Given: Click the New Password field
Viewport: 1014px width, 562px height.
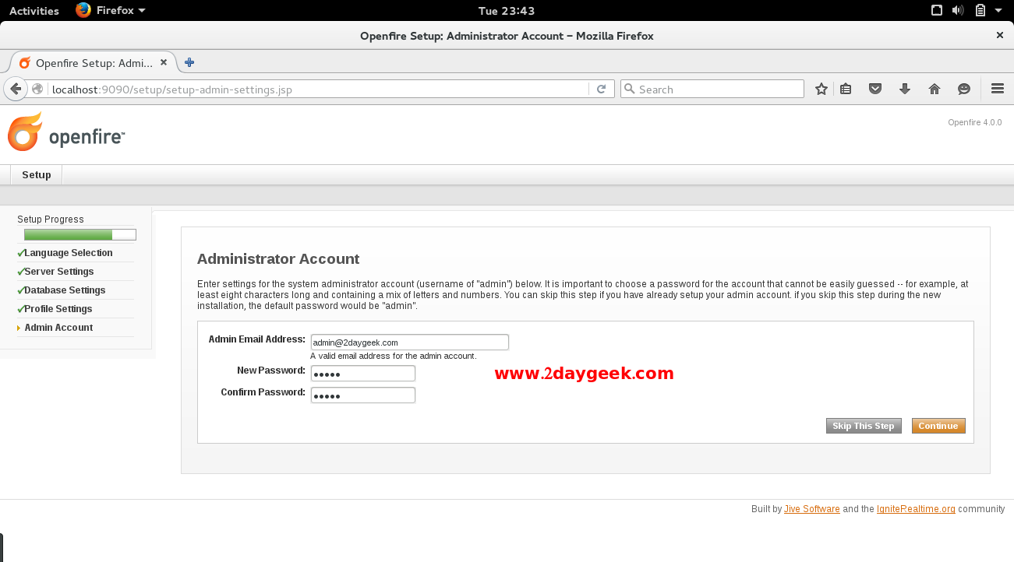Looking at the screenshot, I should point(362,373).
